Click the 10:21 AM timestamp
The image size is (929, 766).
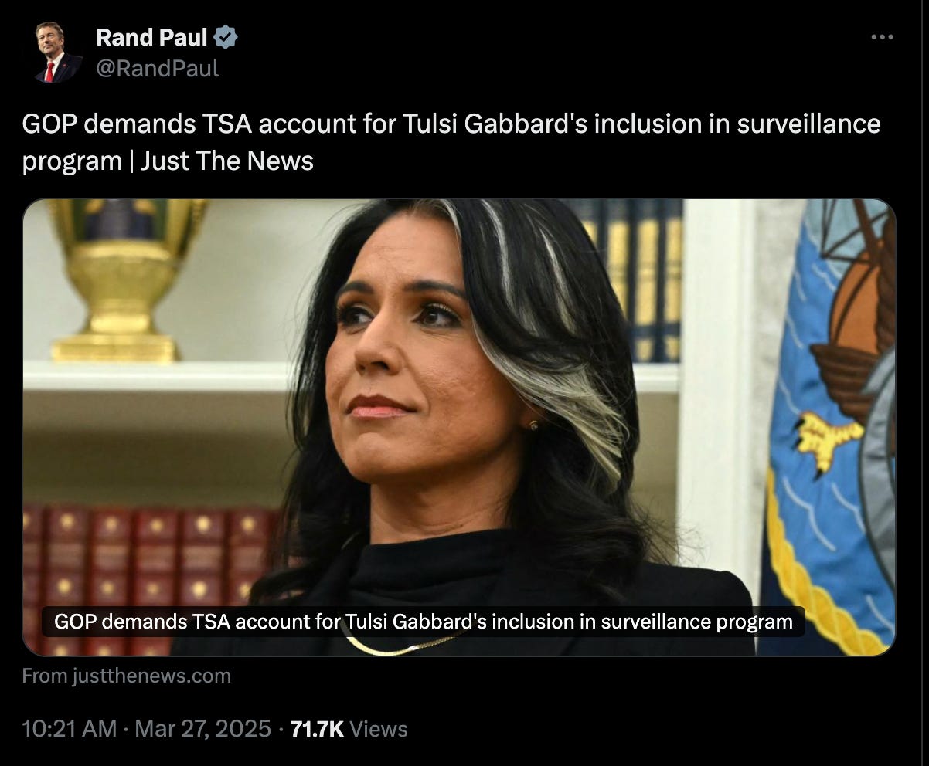point(70,728)
